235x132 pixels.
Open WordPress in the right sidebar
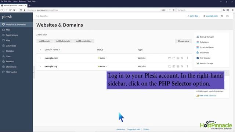(204, 53)
